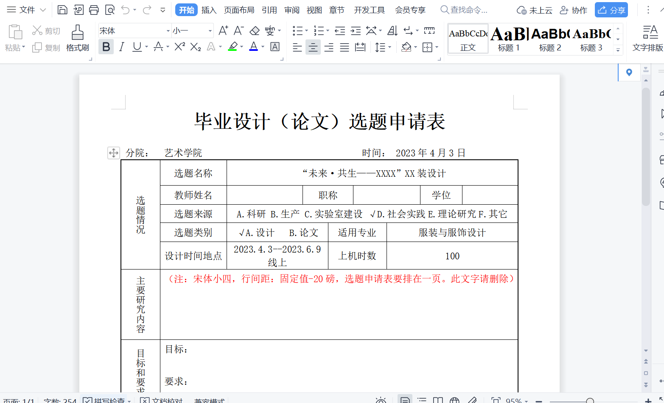Toggle Bold formatting
The height and width of the screenshot is (403, 664).
point(106,47)
